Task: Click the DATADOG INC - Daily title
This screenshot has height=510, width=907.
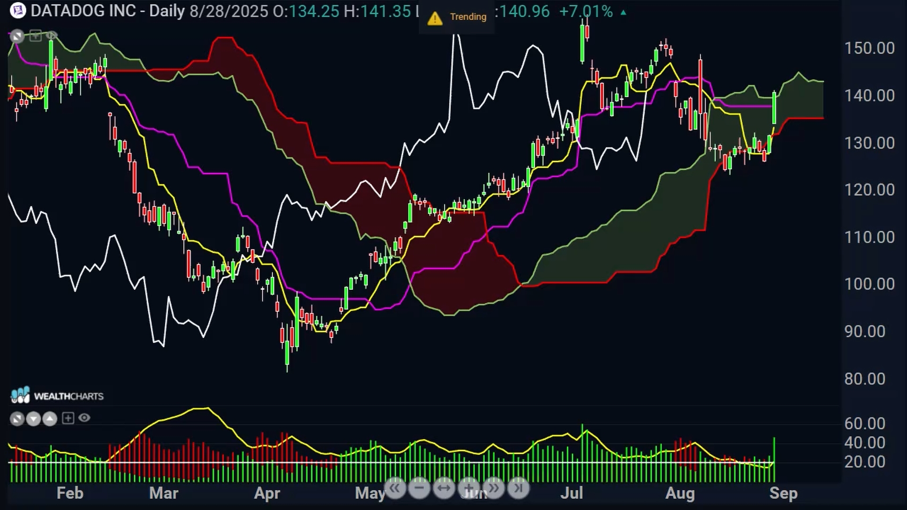Action: [108, 11]
